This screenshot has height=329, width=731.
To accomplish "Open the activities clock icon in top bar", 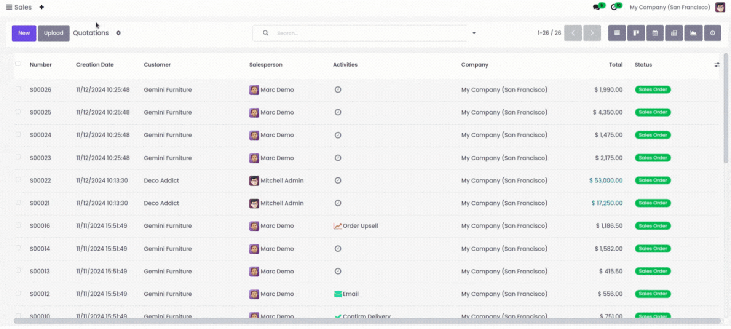I will pyautogui.click(x=614, y=7).
